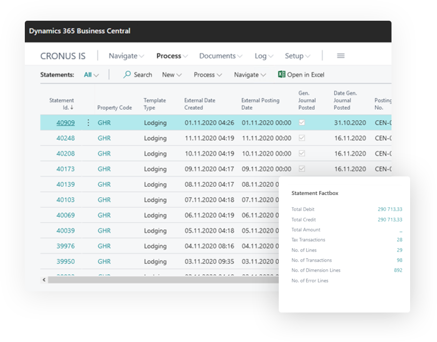Select Lodging cell in row 40248
Image resolution: width=437 pixels, height=342 pixels.
(x=155, y=138)
